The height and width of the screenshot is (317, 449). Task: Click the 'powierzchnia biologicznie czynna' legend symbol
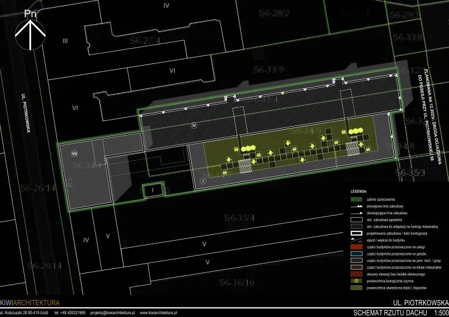tap(357, 280)
